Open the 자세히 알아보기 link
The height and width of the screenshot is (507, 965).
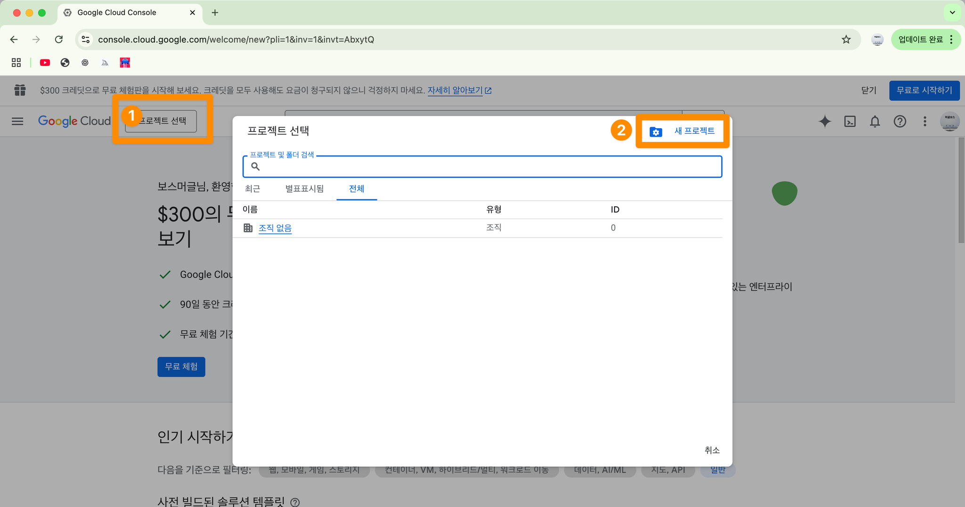click(459, 90)
